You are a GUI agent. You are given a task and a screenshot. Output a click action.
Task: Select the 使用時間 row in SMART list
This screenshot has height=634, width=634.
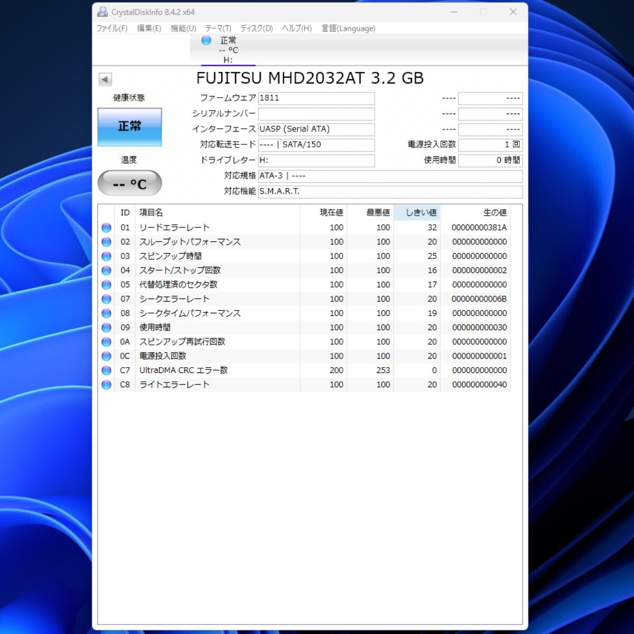tap(155, 328)
